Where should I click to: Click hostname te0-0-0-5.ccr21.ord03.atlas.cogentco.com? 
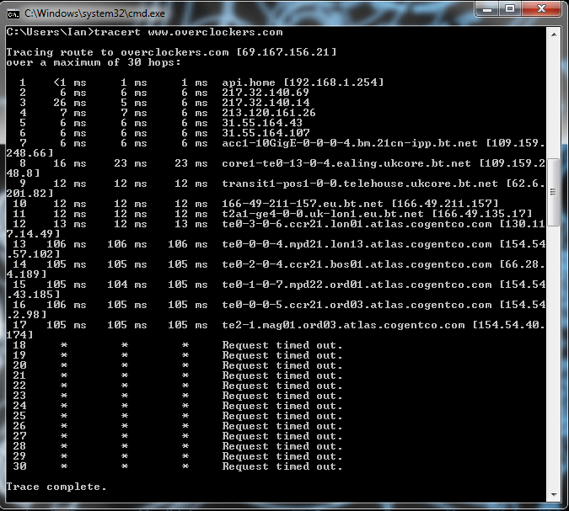(x=357, y=305)
